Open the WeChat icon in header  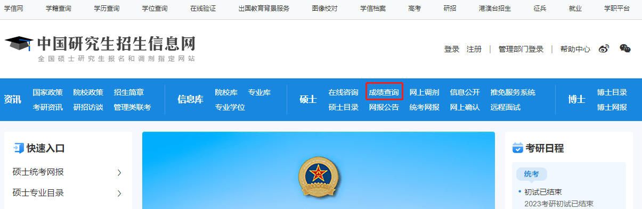pos(625,49)
